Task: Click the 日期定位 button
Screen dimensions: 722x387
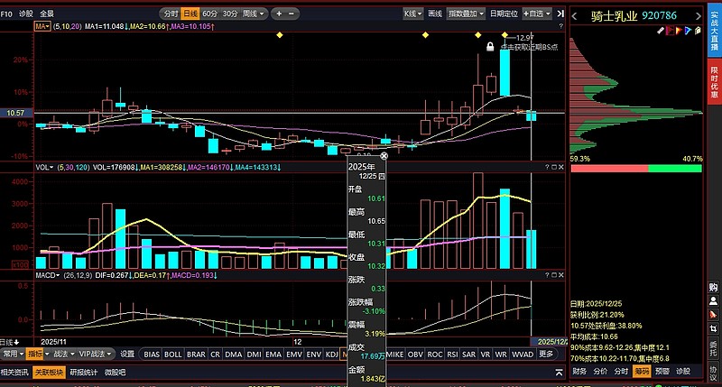Action: point(504,14)
